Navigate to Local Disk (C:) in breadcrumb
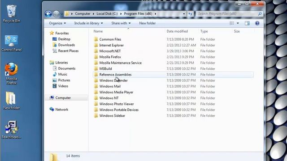The height and width of the screenshot is (161, 287). pyautogui.click(x=107, y=14)
